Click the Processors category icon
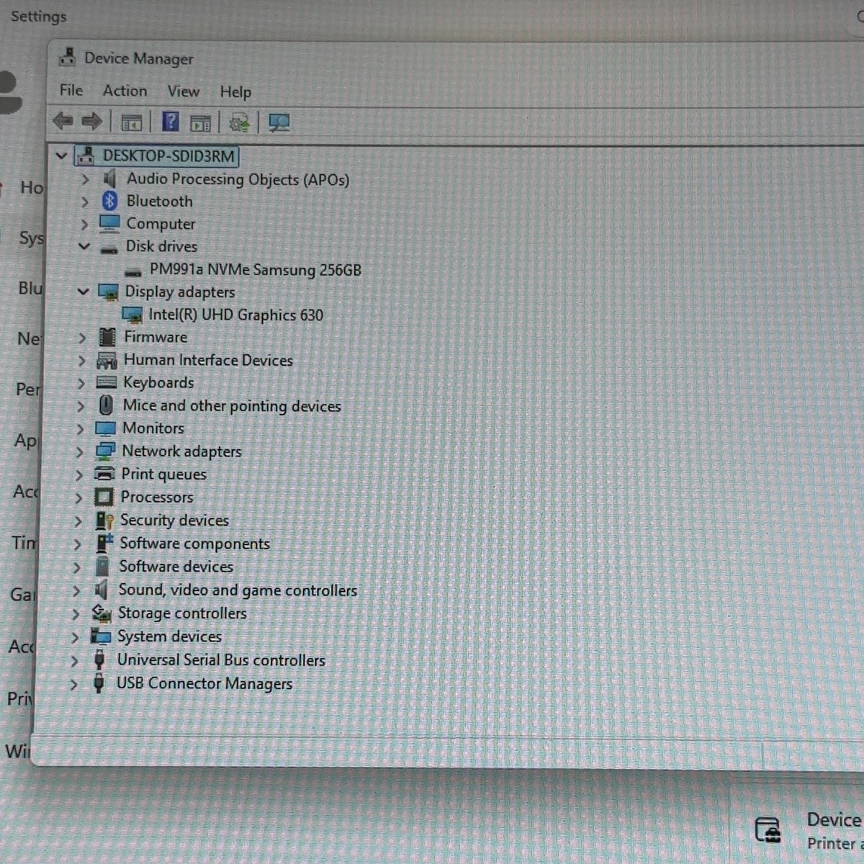 click(104, 497)
